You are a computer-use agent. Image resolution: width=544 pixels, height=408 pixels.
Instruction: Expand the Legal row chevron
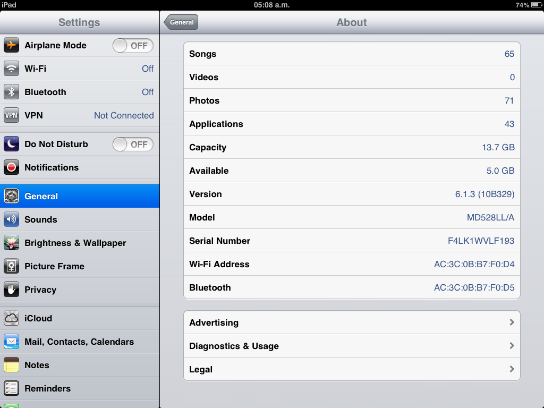[512, 369]
